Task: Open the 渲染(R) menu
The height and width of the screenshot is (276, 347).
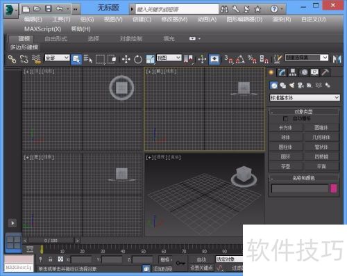Action: coord(282,19)
